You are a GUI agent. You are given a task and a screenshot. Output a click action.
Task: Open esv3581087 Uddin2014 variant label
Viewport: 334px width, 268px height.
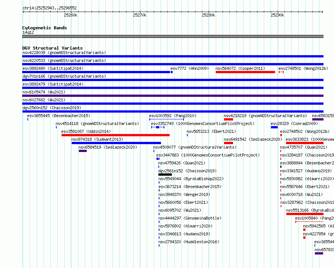pos(86,131)
